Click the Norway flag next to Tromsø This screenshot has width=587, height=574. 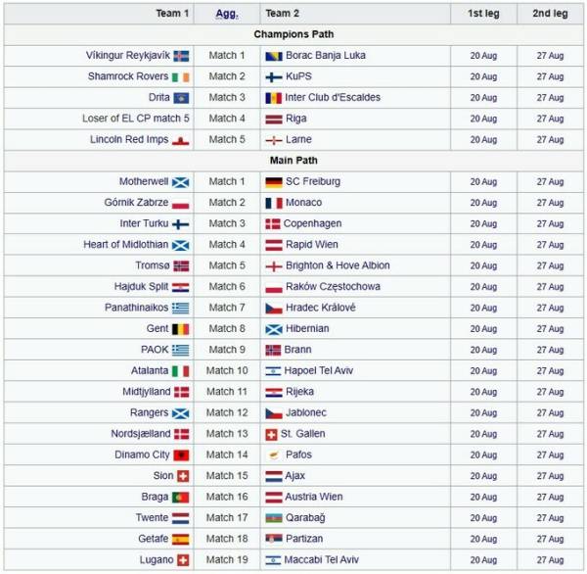pyautogui.click(x=181, y=266)
